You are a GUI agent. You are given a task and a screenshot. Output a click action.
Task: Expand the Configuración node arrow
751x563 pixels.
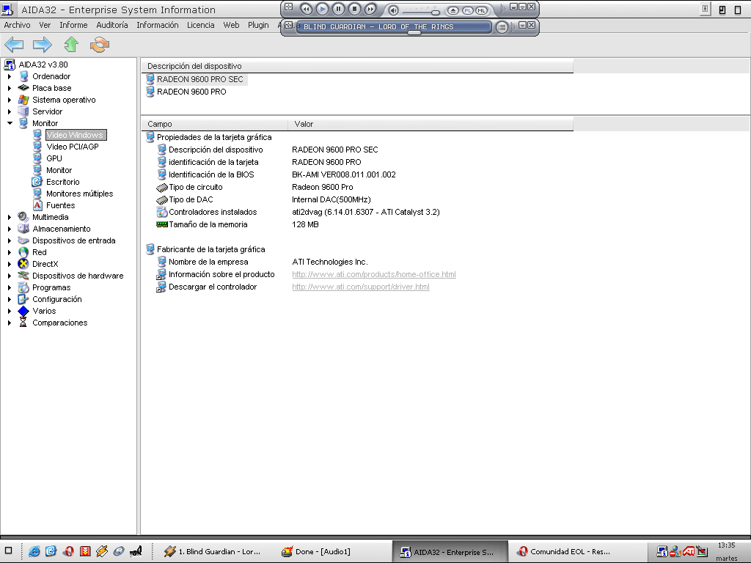(x=10, y=299)
